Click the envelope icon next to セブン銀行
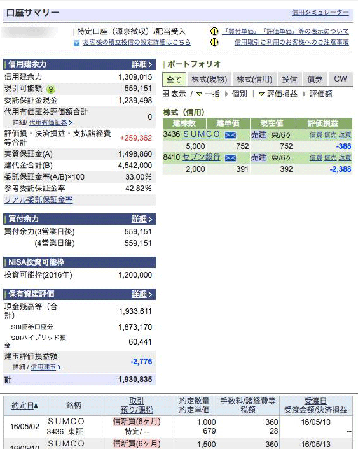The height and width of the screenshot is (449, 358). click(230, 158)
